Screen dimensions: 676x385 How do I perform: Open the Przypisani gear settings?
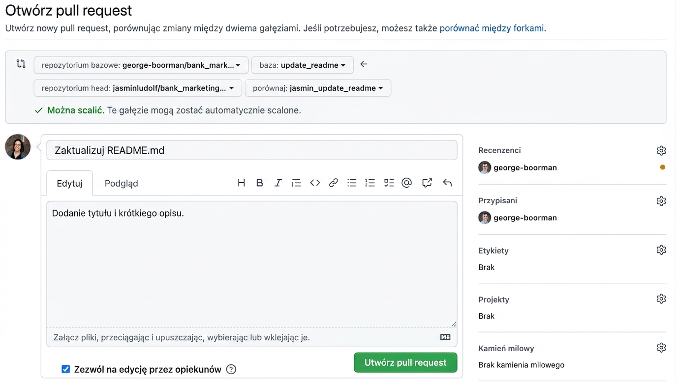click(x=661, y=201)
